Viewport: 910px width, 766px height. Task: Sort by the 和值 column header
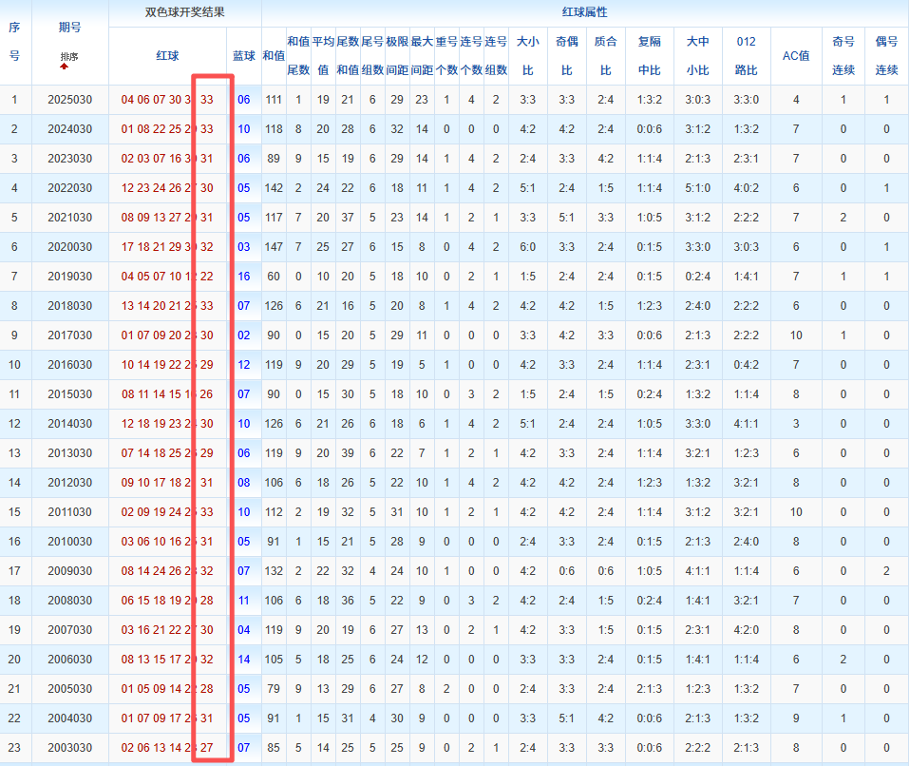coord(274,56)
